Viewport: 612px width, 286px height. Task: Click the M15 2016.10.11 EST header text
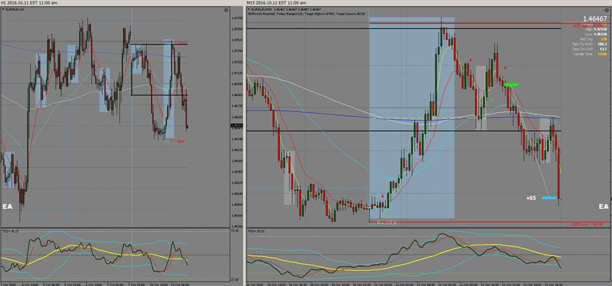click(x=276, y=3)
